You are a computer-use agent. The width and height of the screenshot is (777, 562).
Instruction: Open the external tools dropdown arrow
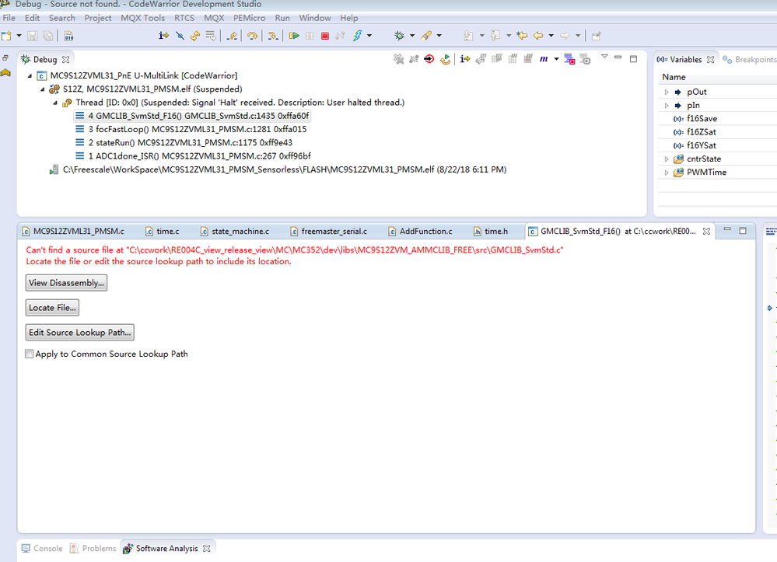click(439, 36)
